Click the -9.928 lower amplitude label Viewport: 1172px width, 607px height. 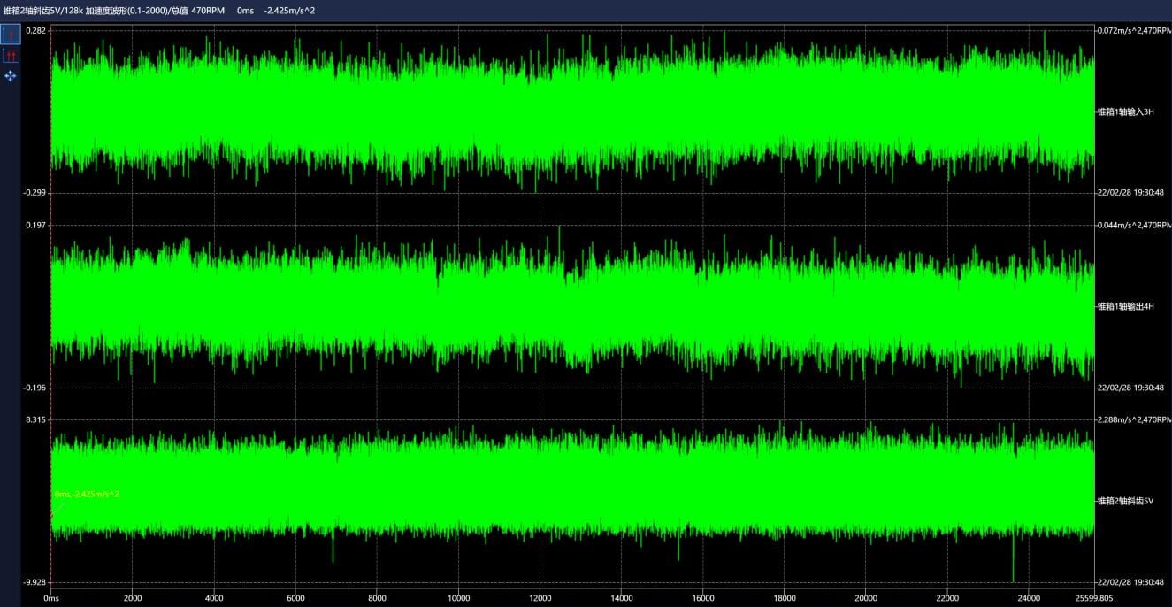34,582
